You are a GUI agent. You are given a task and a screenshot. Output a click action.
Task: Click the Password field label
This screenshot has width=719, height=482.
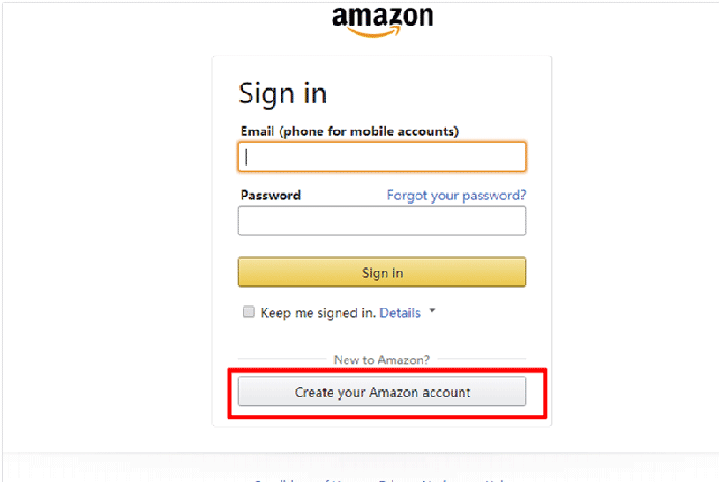270,195
